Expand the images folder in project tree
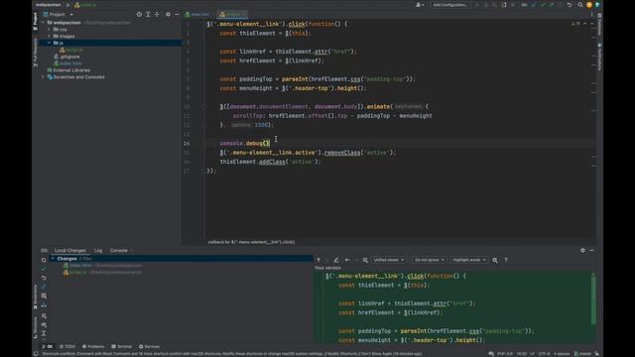This screenshot has width=635, height=357. (49, 36)
